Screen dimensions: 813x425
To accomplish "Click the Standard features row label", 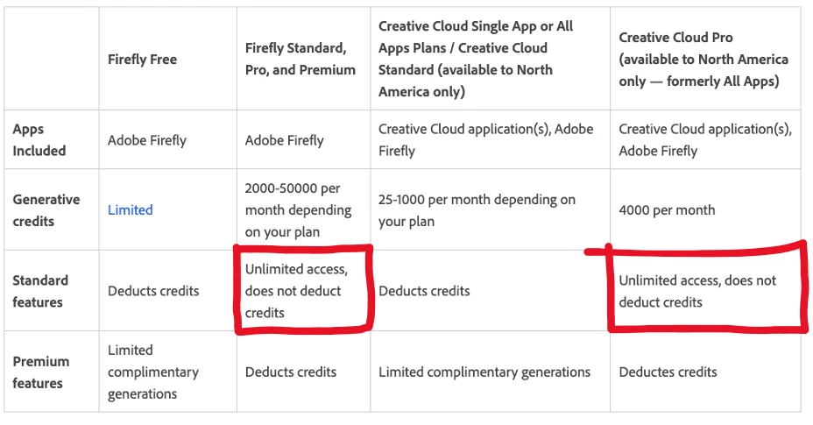I will pyautogui.click(x=39, y=291).
